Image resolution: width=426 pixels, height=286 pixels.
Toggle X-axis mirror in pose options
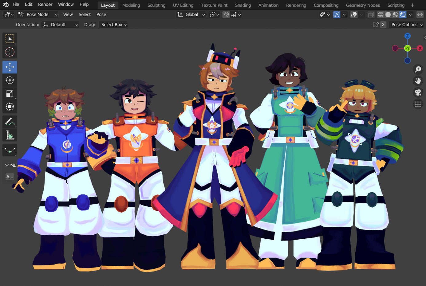pos(383,25)
